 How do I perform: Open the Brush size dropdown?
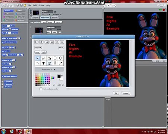[x=49, y=69]
